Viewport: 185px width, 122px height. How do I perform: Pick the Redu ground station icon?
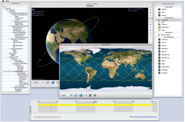(159, 64)
